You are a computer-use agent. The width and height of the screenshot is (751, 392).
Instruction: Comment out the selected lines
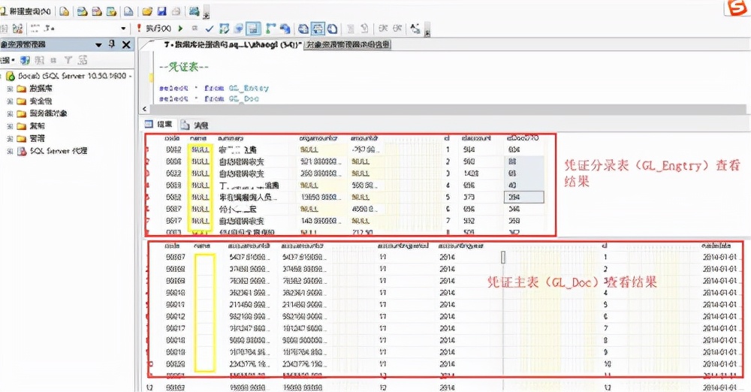tap(351, 29)
